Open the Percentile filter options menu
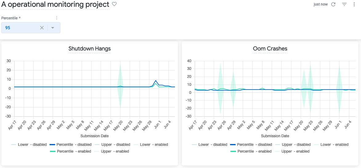Viewport: 361px width, 168px height. [56, 18]
